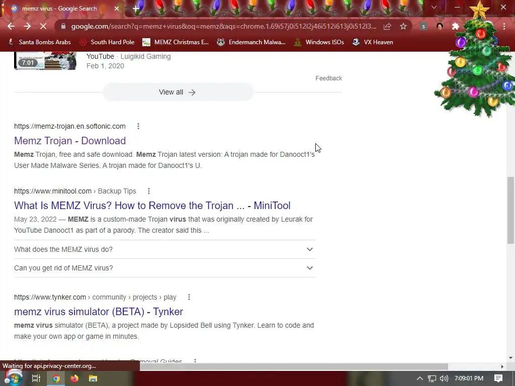Viewport: 515px width, 386px height.
Task: Open the Chrome three-dot menu
Action: 504,26
